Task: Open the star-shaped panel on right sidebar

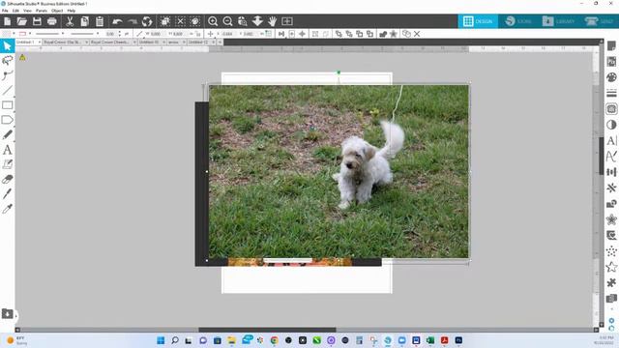Action: click(611, 267)
